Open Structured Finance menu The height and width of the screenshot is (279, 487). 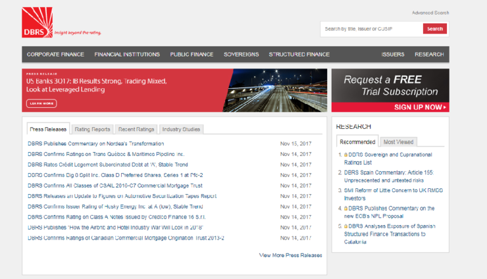tap(299, 55)
